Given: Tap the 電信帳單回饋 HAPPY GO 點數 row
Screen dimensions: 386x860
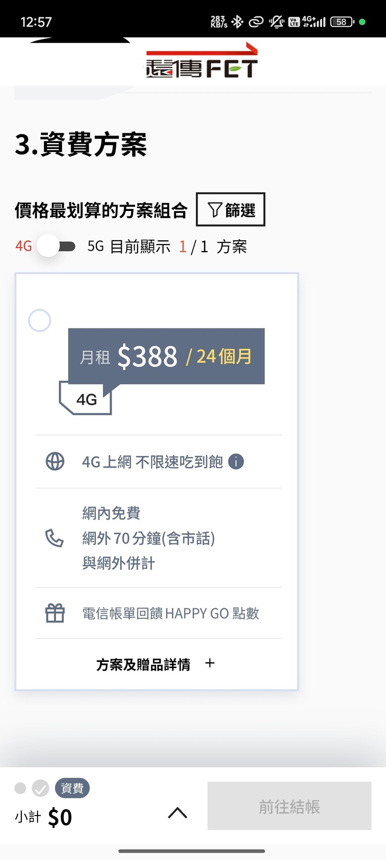Looking at the screenshot, I should [x=159, y=613].
